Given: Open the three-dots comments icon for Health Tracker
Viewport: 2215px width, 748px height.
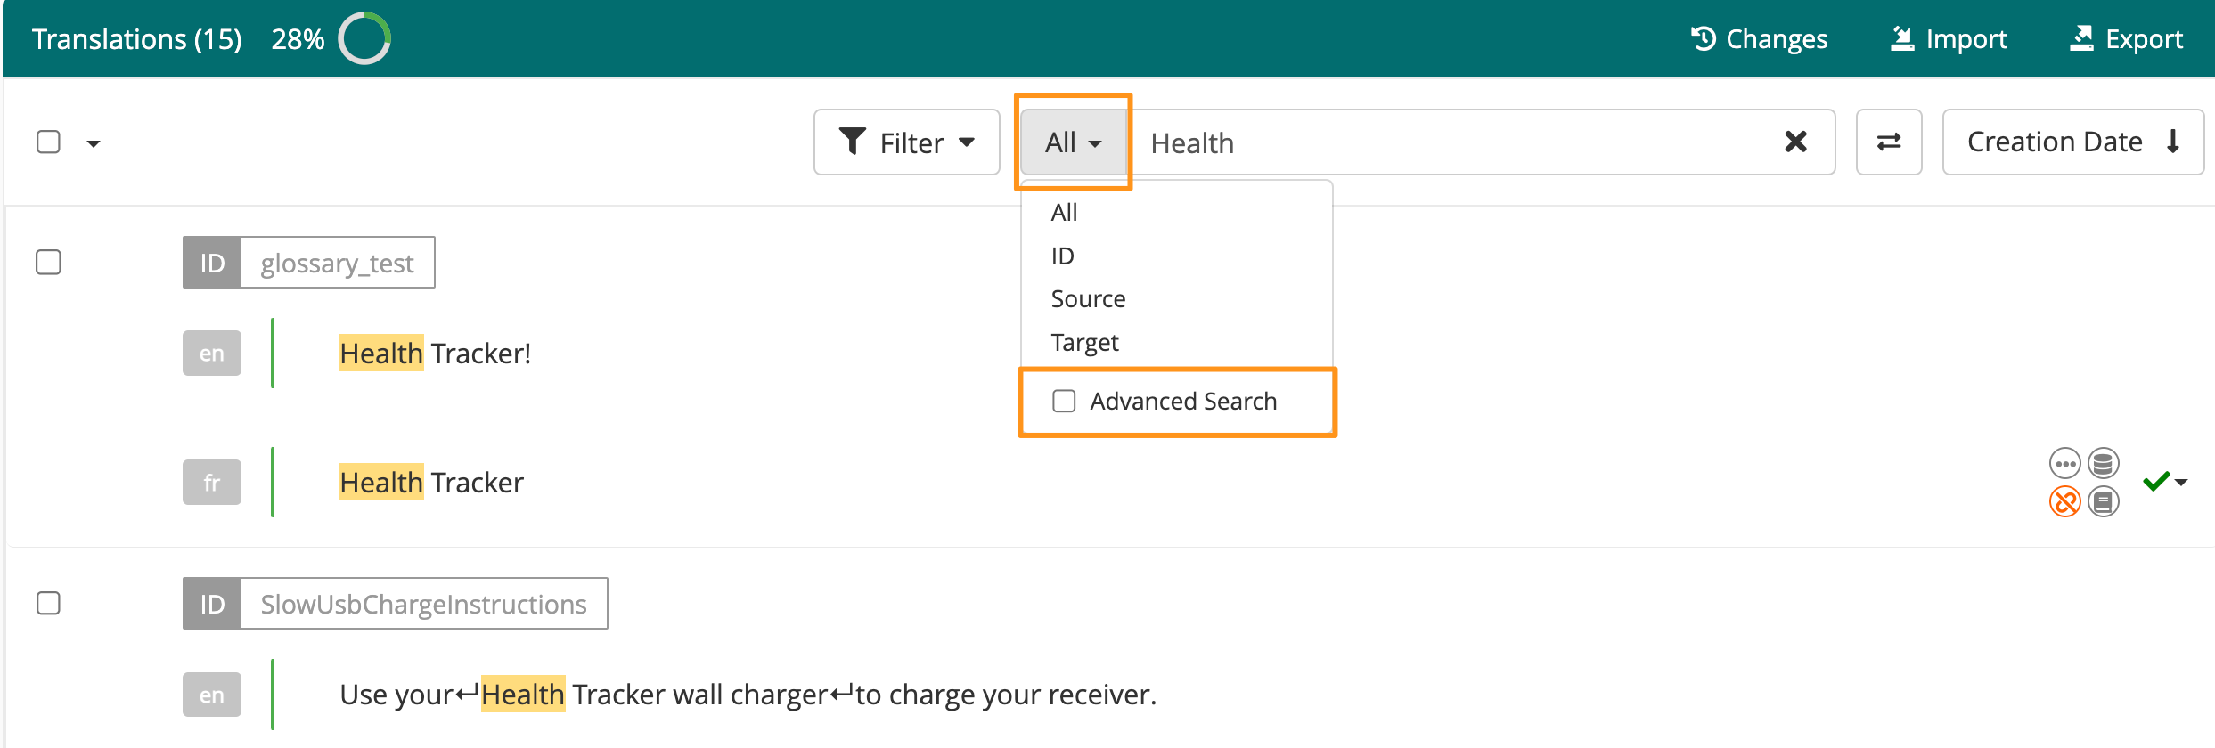Looking at the screenshot, I should (2064, 463).
